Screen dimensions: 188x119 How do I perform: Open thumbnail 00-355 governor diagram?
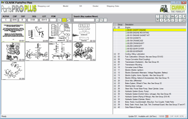pos(13,70)
